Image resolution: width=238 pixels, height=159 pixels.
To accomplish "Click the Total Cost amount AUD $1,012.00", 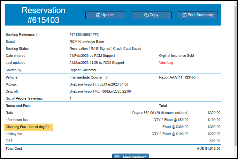I will [208, 149].
